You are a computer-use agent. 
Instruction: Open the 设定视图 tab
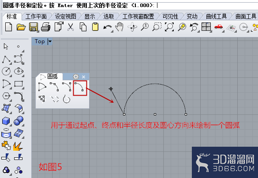(x=65, y=16)
